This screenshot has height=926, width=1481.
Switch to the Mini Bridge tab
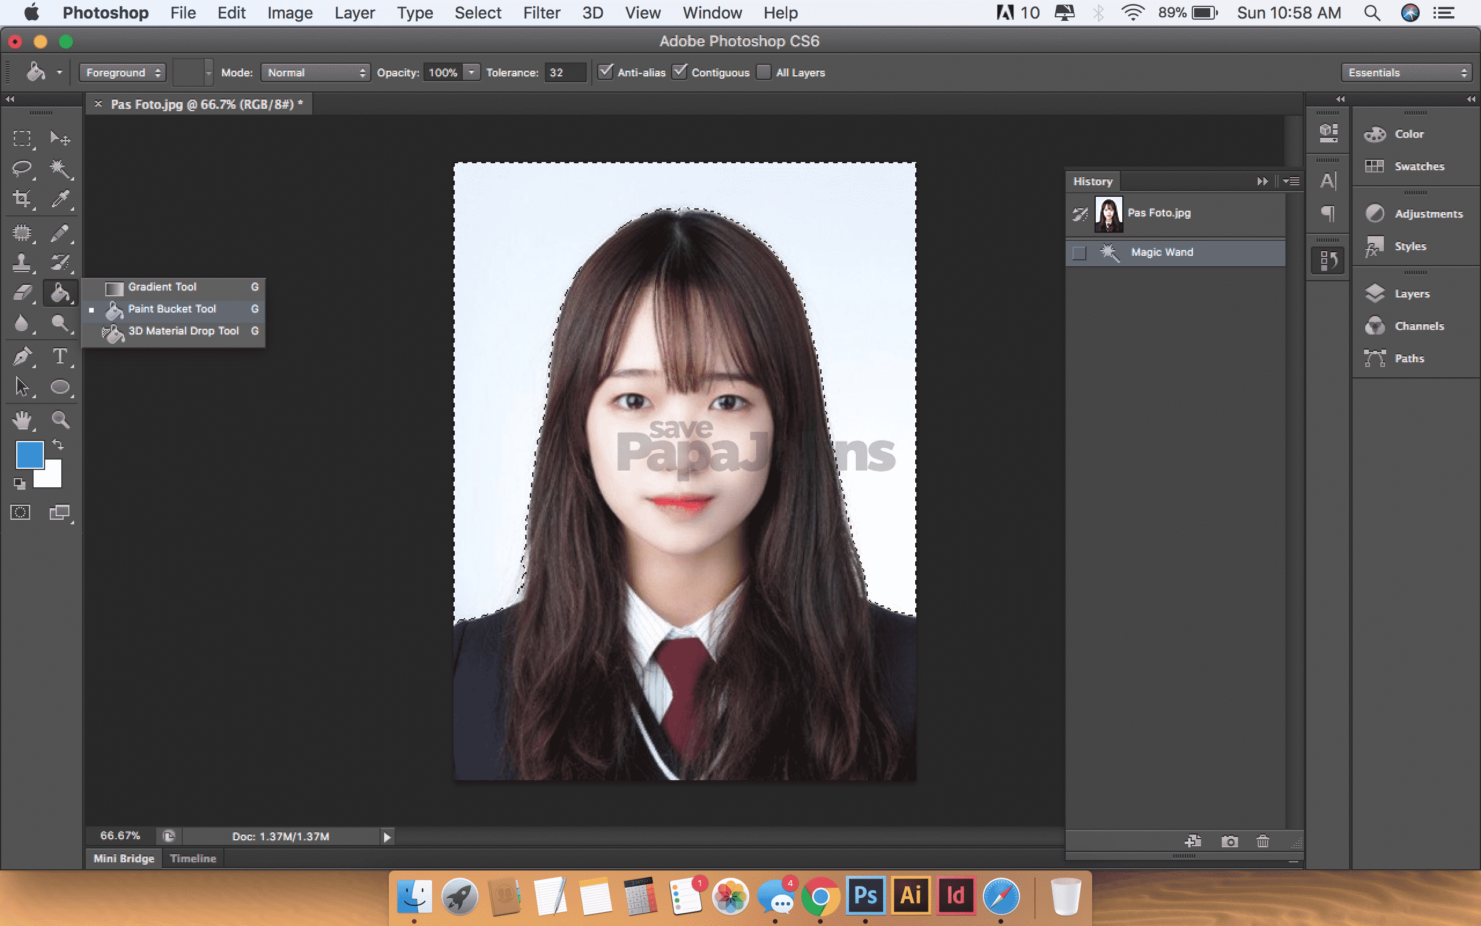click(124, 859)
